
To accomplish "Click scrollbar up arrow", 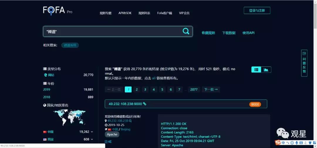I will [315, 2].
